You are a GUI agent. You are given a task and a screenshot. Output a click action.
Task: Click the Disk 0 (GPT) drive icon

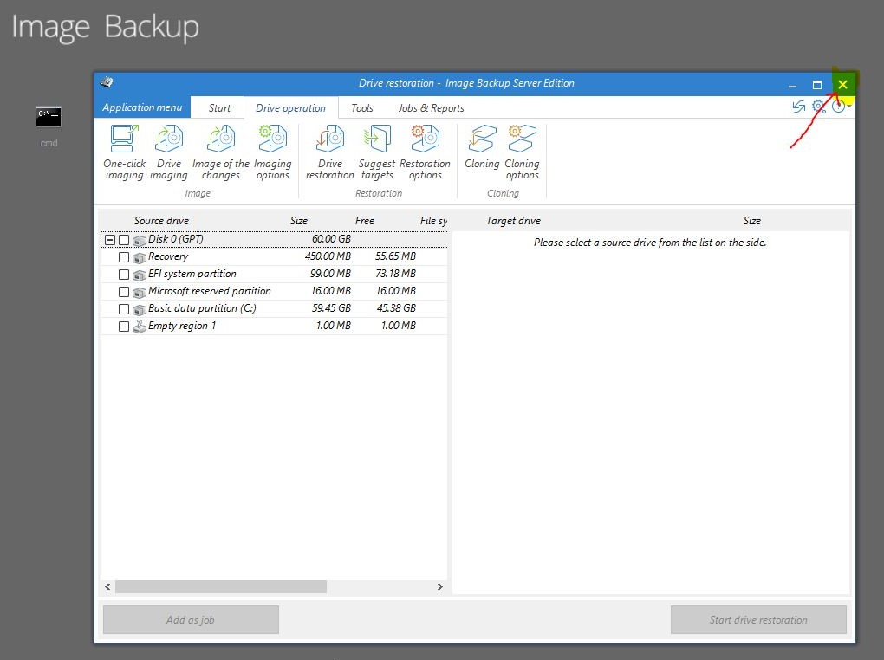pyautogui.click(x=140, y=240)
